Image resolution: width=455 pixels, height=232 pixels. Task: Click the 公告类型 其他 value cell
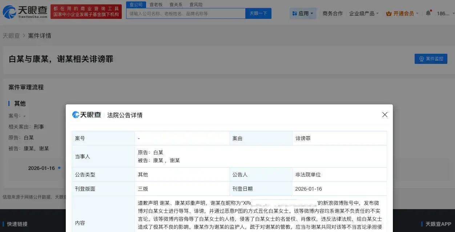182,175
